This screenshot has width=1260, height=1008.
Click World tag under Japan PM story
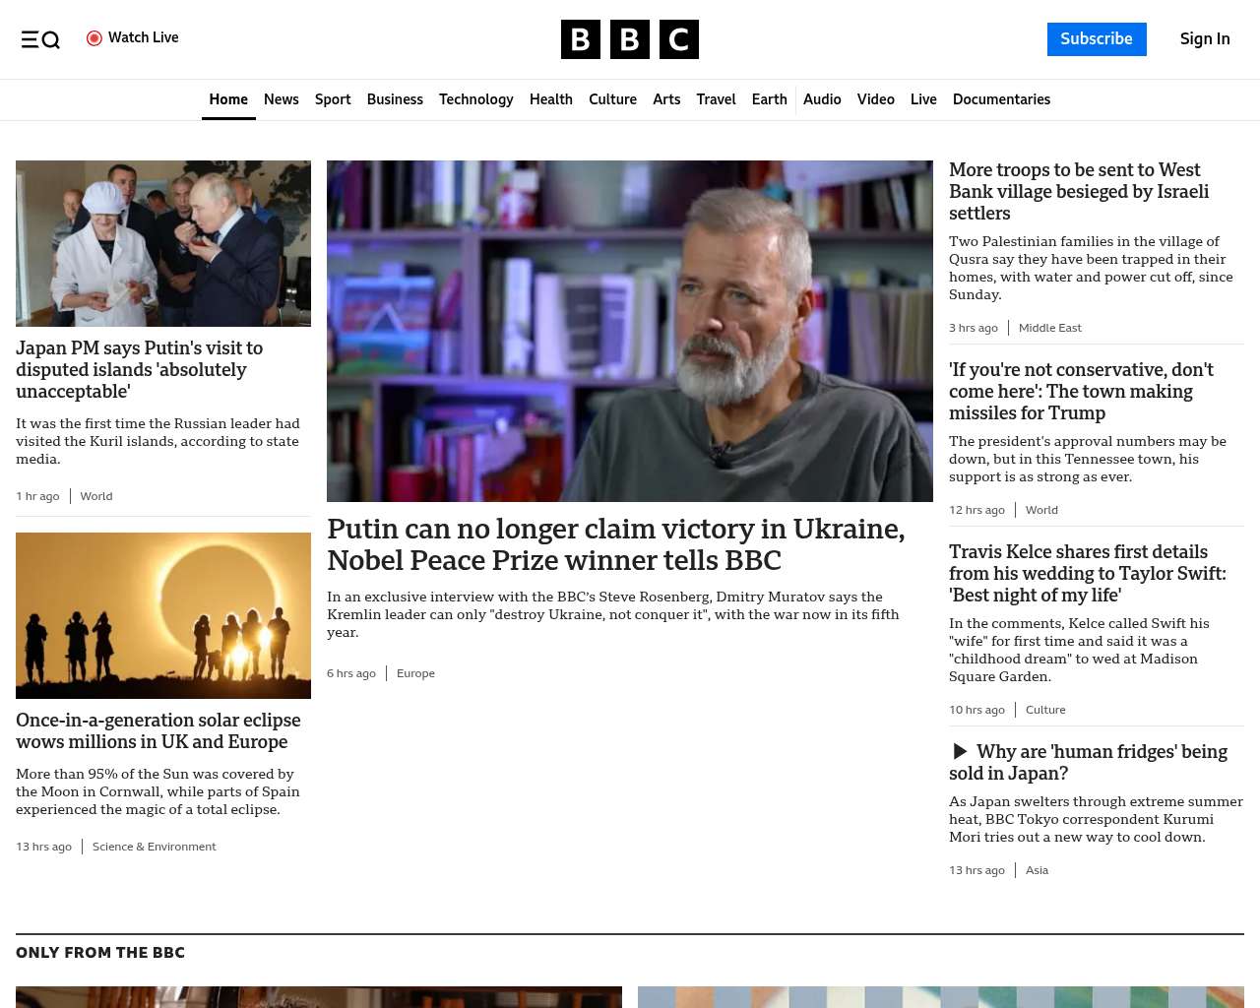(96, 496)
